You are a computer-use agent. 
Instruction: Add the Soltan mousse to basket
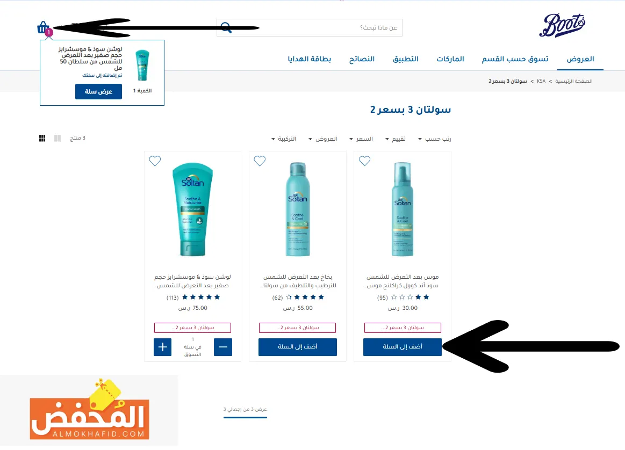coord(402,347)
